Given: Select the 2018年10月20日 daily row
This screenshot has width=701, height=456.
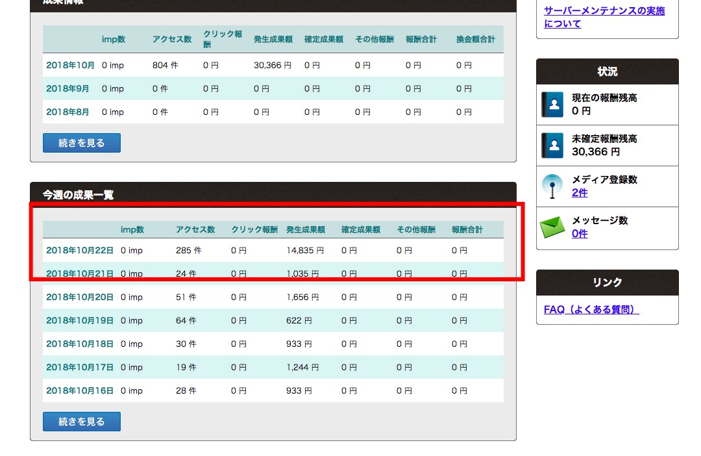Looking at the screenshot, I should click(79, 298).
